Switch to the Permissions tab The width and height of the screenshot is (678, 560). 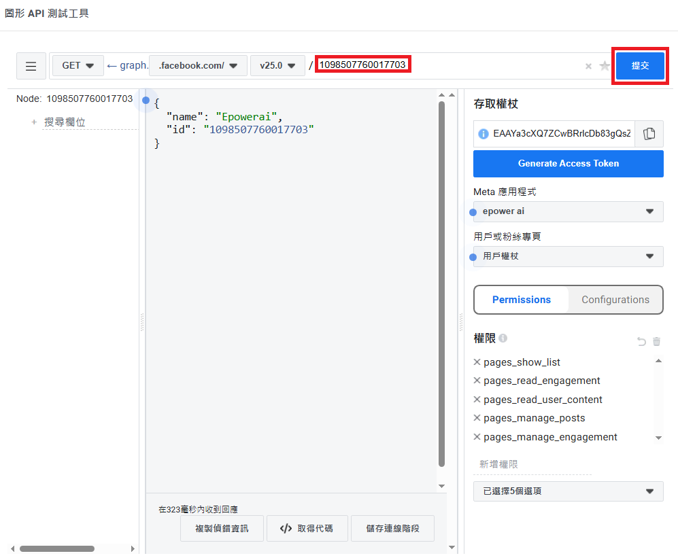[x=522, y=300]
